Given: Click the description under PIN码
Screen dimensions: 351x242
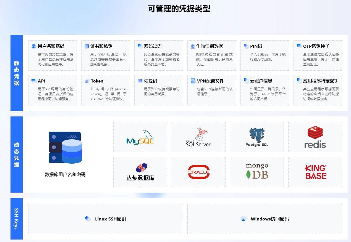Looking at the screenshot, I should pos(268,57).
